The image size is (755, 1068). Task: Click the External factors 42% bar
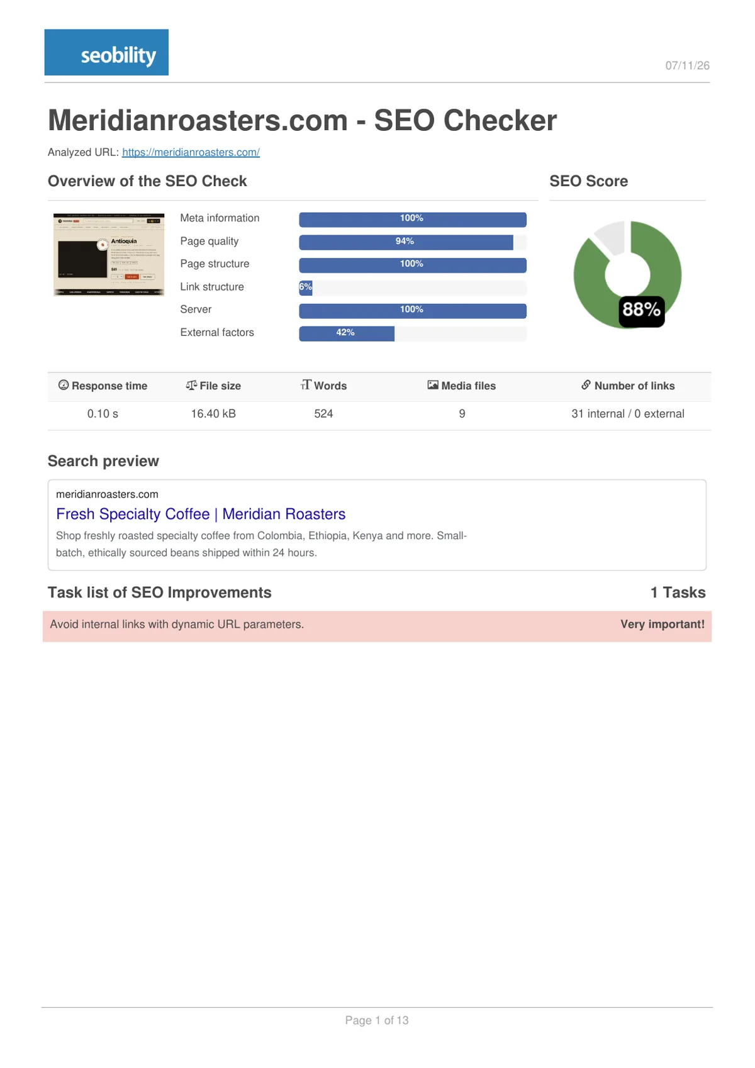click(x=413, y=333)
